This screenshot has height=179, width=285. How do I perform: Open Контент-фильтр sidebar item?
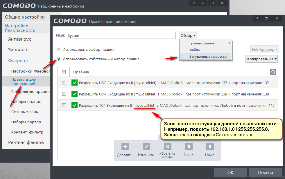(x=27, y=132)
